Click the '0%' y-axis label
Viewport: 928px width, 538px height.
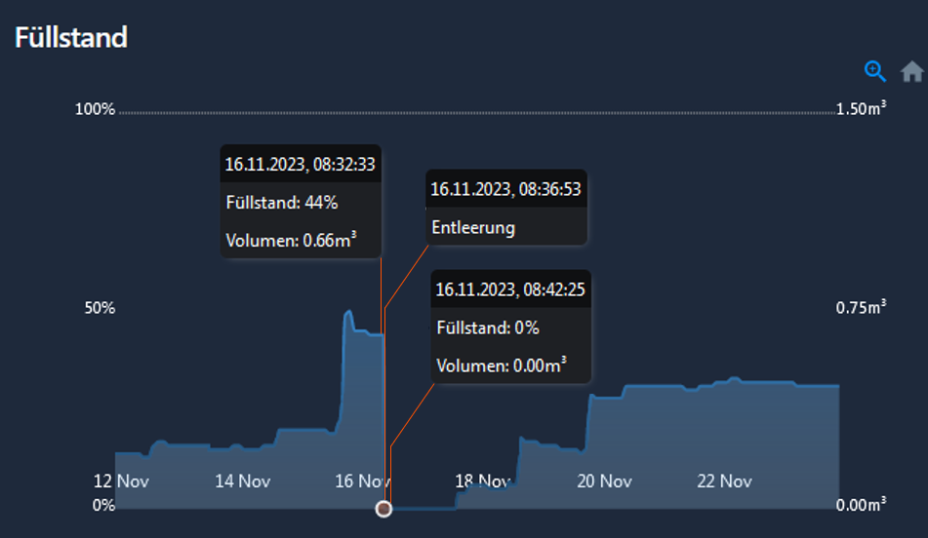[x=103, y=506]
